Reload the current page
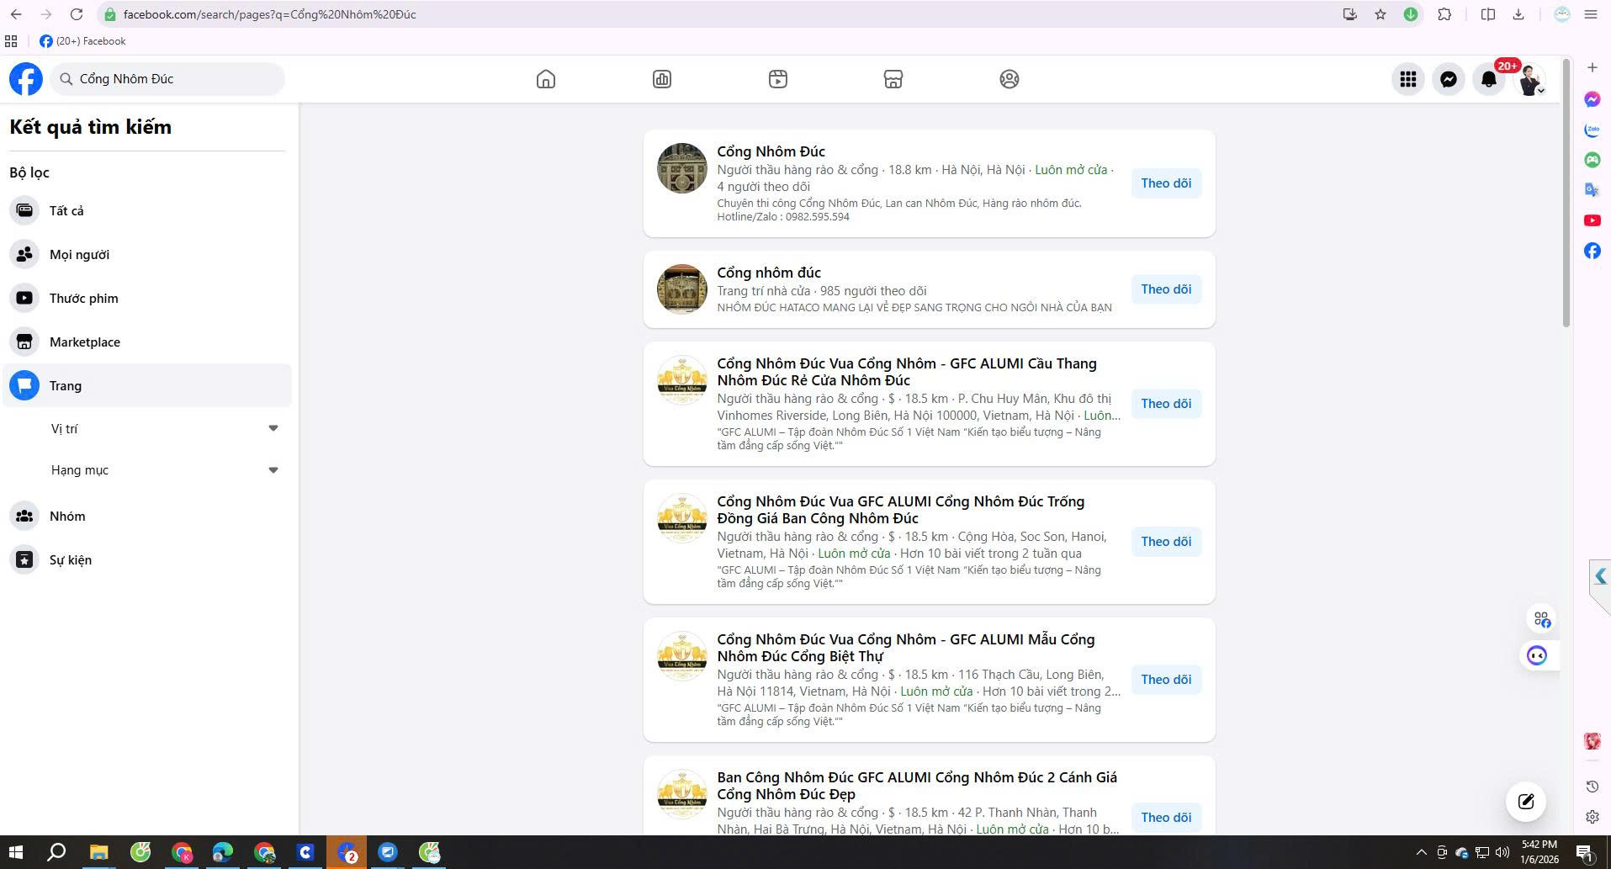 pyautogui.click(x=77, y=14)
